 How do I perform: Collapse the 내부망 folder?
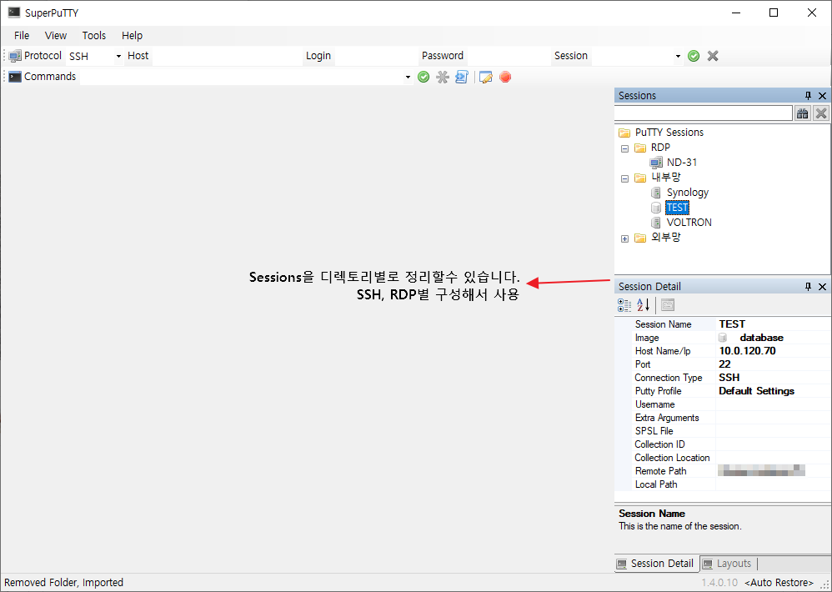pyautogui.click(x=624, y=178)
